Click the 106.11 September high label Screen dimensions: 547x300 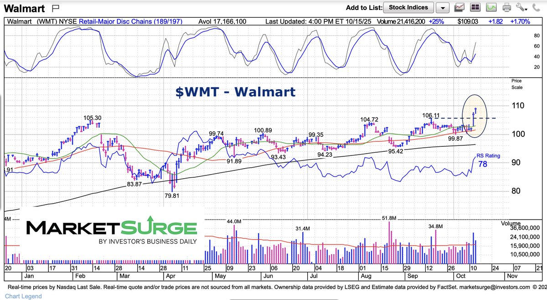coord(430,116)
